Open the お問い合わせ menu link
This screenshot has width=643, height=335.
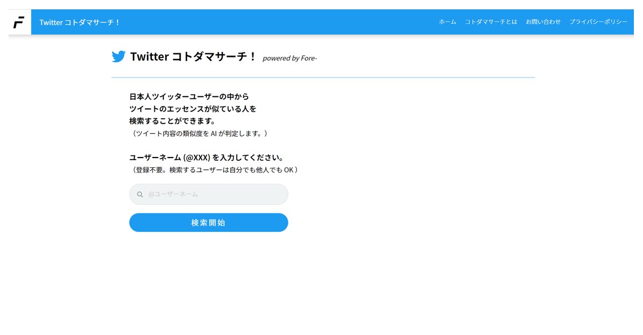[543, 22]
